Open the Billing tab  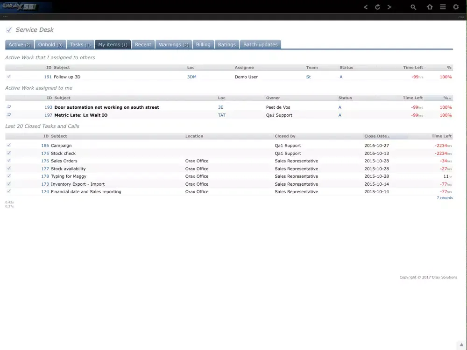(203, 45)
